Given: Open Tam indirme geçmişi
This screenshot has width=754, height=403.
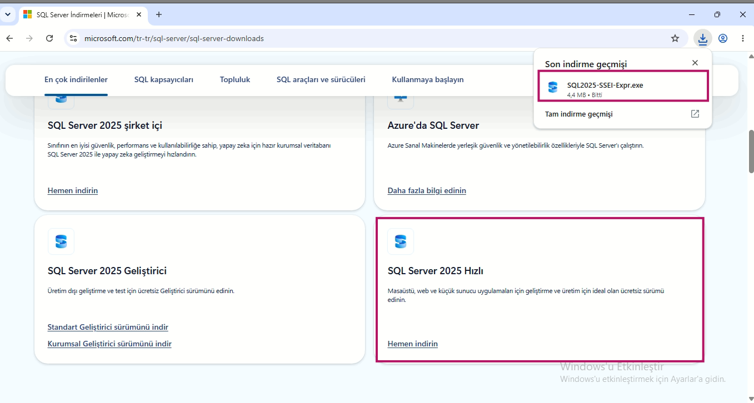Looking at the screenshot, I should pos(622,114).
